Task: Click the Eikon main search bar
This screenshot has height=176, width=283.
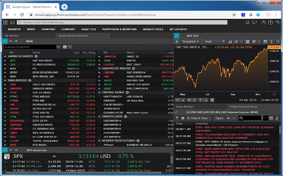Action: (122, 22)
